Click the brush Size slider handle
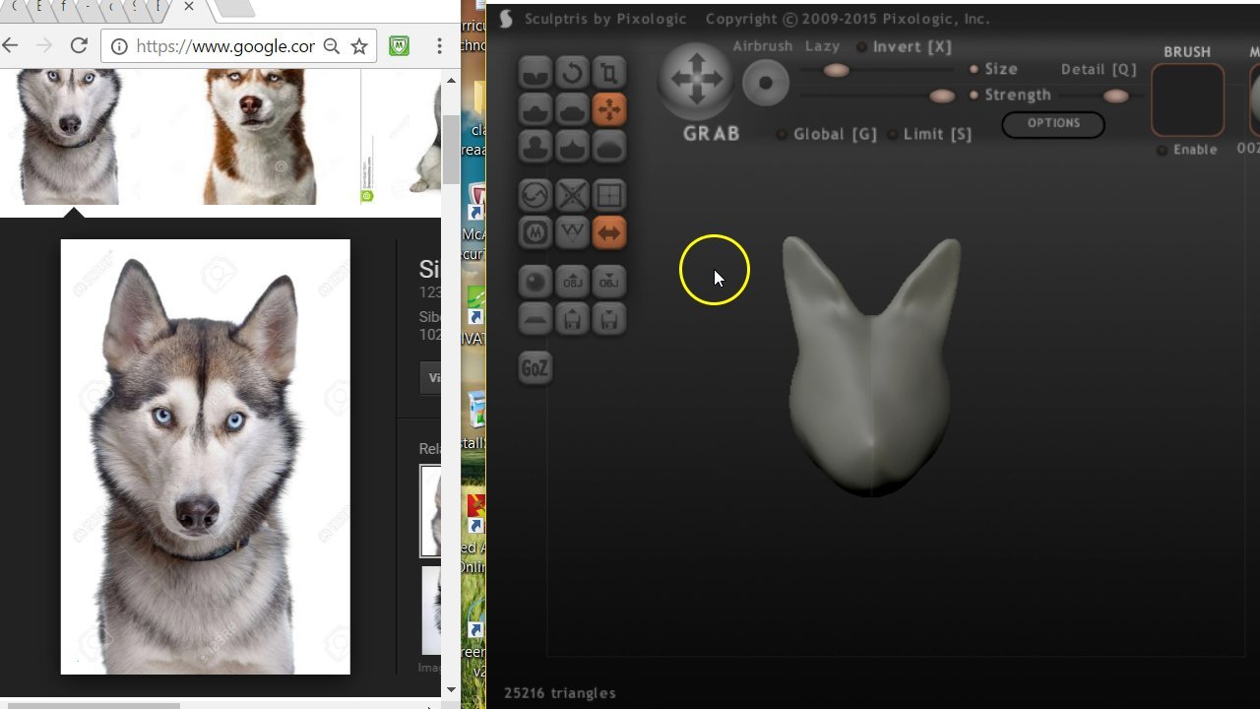This screenshot has height=709, width=1260. (x=836, y=70)
